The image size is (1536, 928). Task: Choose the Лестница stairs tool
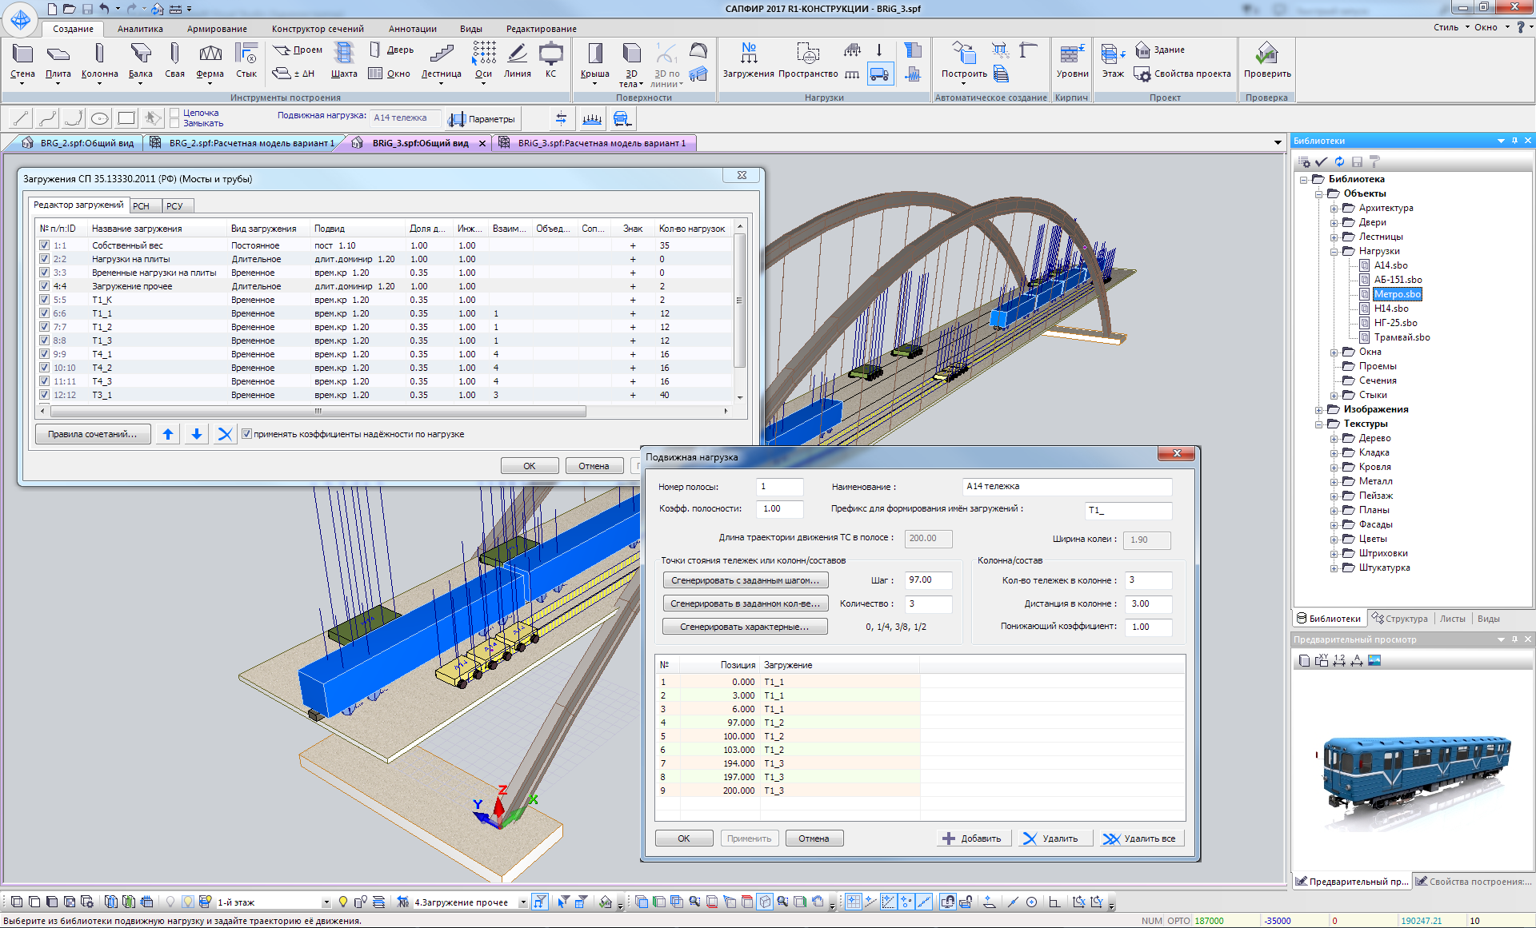(x=441, y=62)
